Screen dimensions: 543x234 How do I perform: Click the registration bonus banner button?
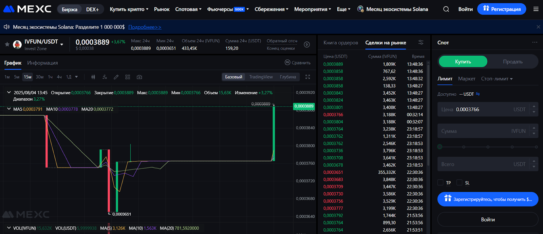[x=488, y=199]
